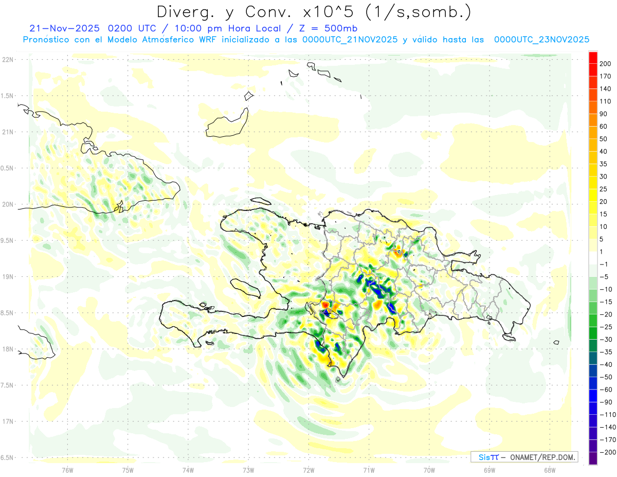Click the '8.5N' latitude label

(x=7, y=313)
